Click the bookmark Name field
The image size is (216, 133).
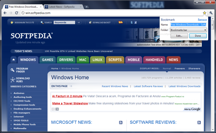188,24
